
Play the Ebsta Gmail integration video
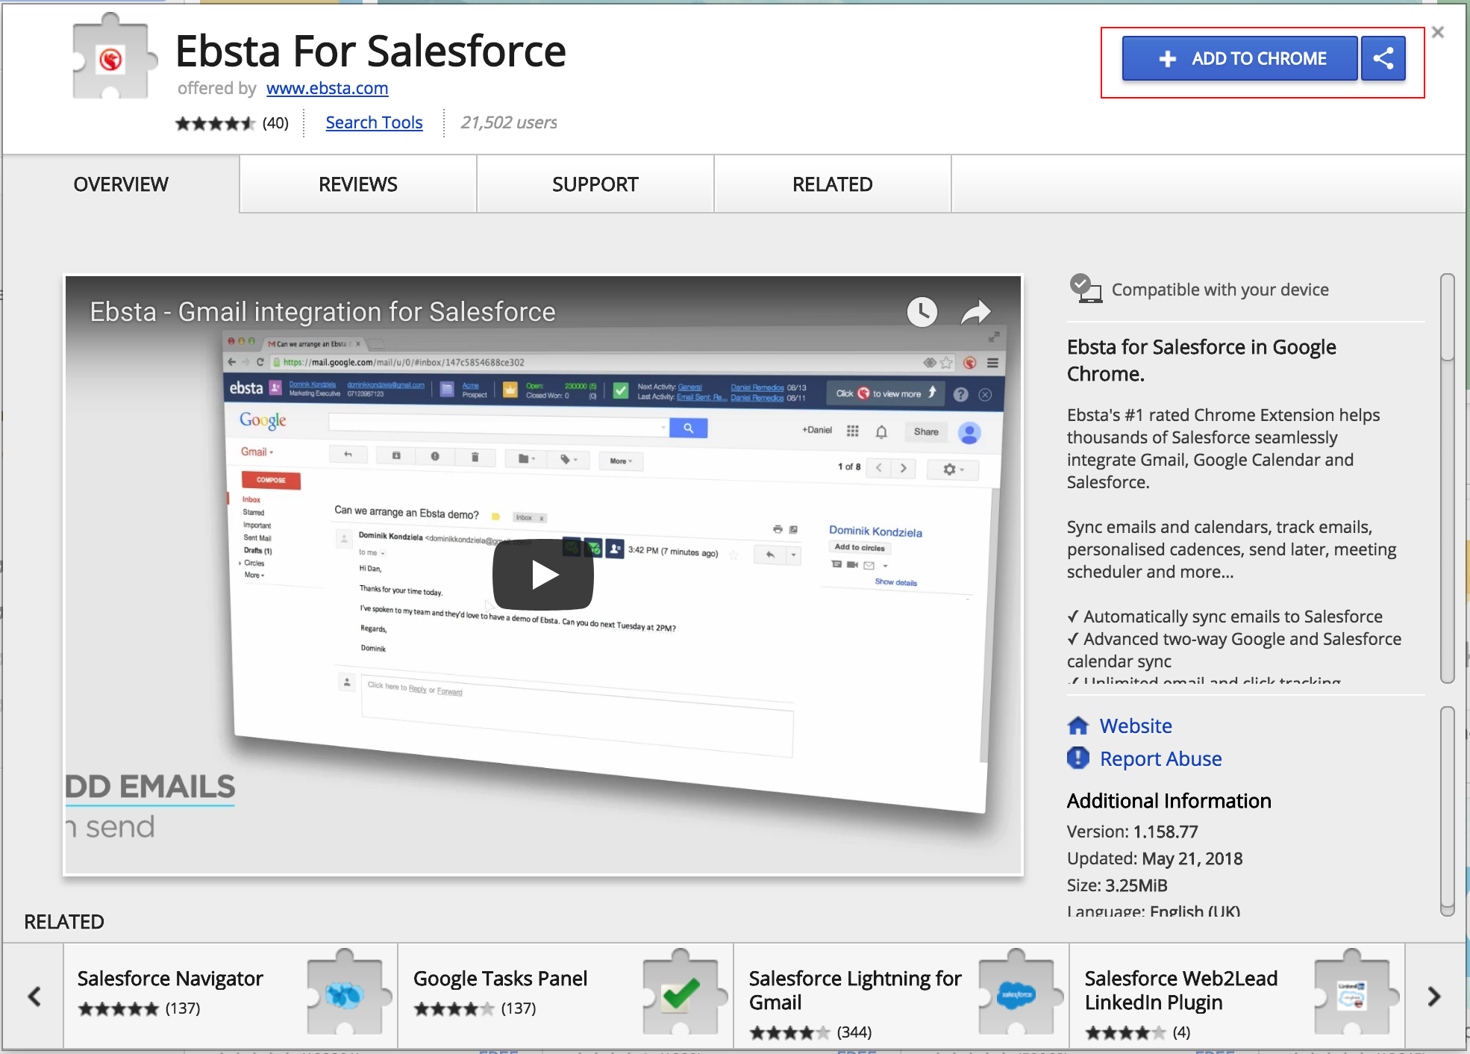tap(542, 575)
